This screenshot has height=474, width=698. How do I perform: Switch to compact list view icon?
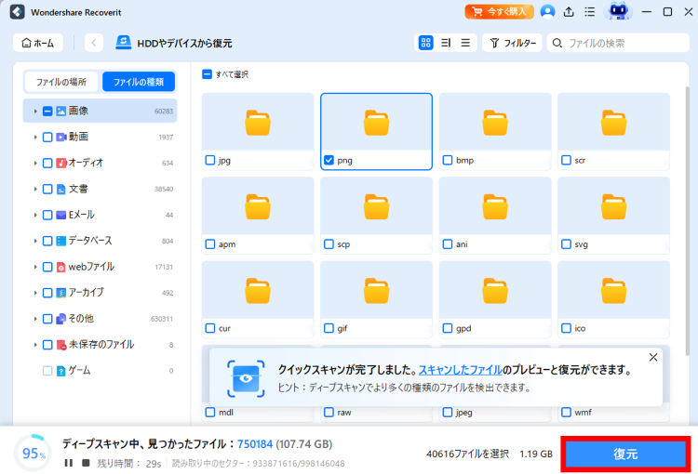(465, 43)
